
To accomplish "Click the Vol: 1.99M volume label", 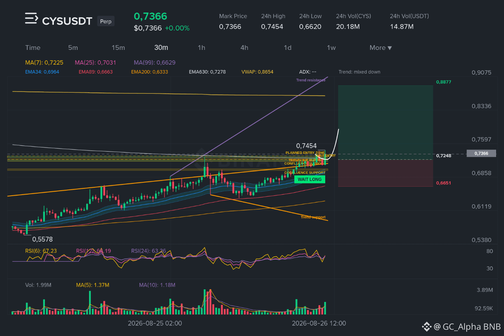I will (38, 285).
